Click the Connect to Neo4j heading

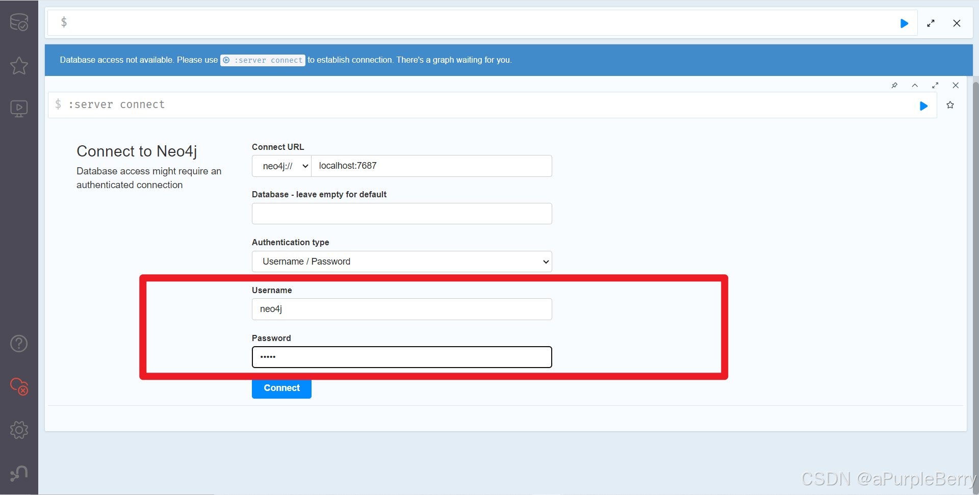coord(137,151)
